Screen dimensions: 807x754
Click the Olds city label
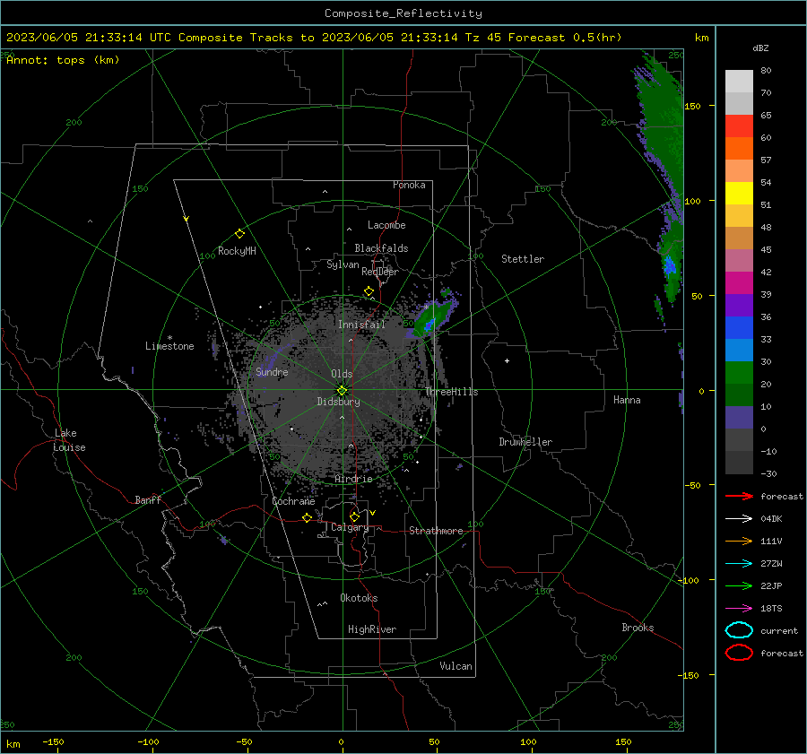(342, 374)
